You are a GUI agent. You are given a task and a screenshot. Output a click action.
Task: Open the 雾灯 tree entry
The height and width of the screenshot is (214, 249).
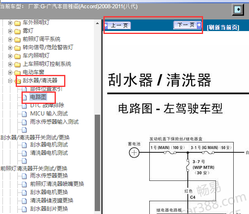28,31
